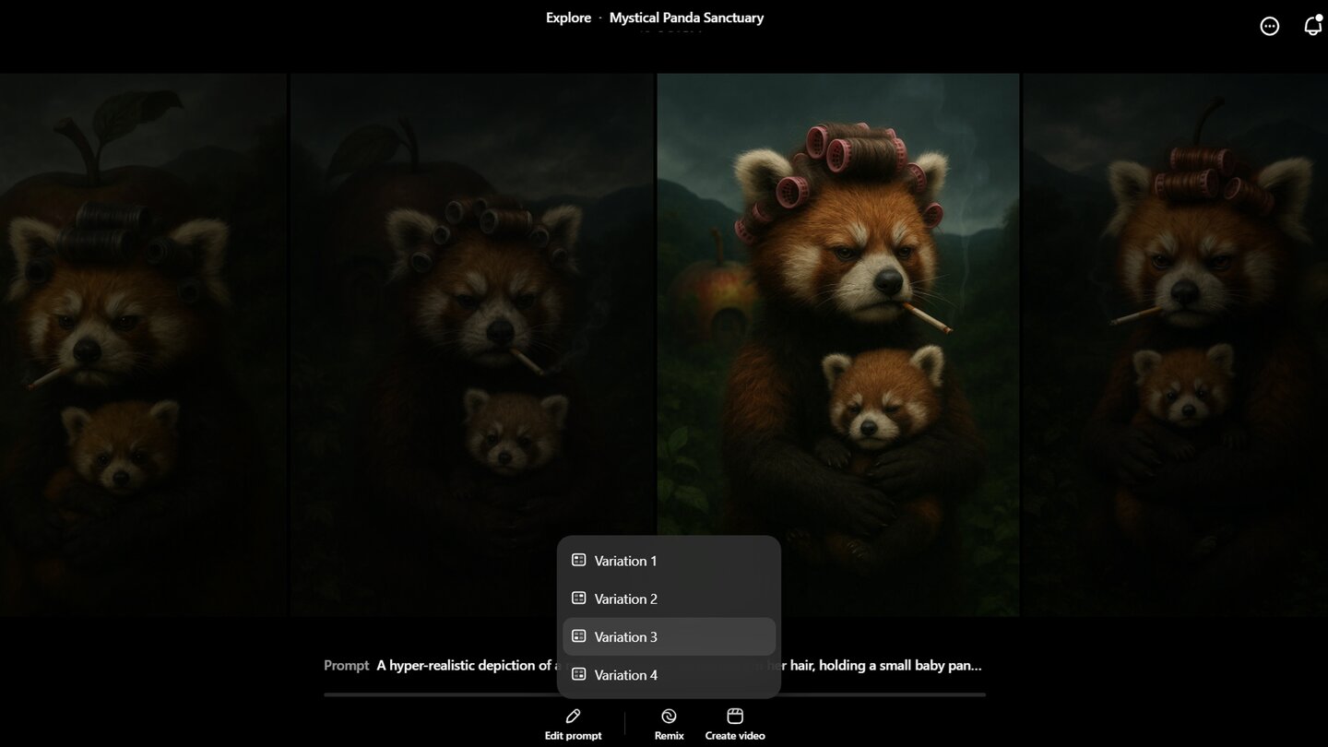Select Variation 2 from the popup menu

click(669, 599)
